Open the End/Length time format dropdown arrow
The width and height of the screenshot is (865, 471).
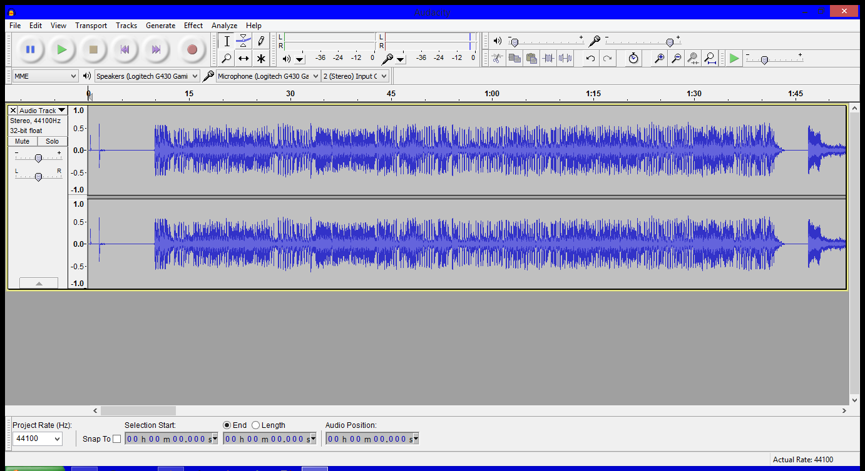click(x=313, y=439)
